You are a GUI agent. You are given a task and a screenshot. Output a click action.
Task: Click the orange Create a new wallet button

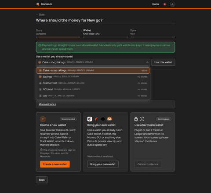tap(55, 164)
